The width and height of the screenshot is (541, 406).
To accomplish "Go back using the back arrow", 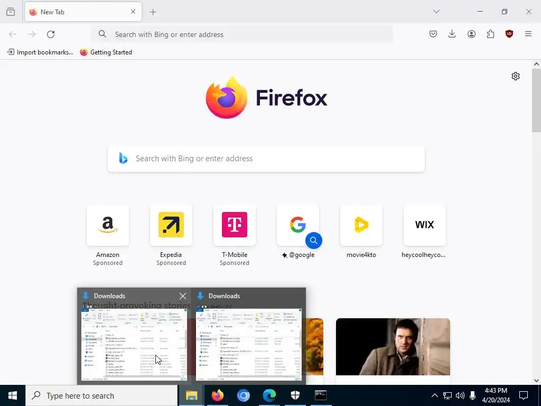I will [x=13, y=34].
